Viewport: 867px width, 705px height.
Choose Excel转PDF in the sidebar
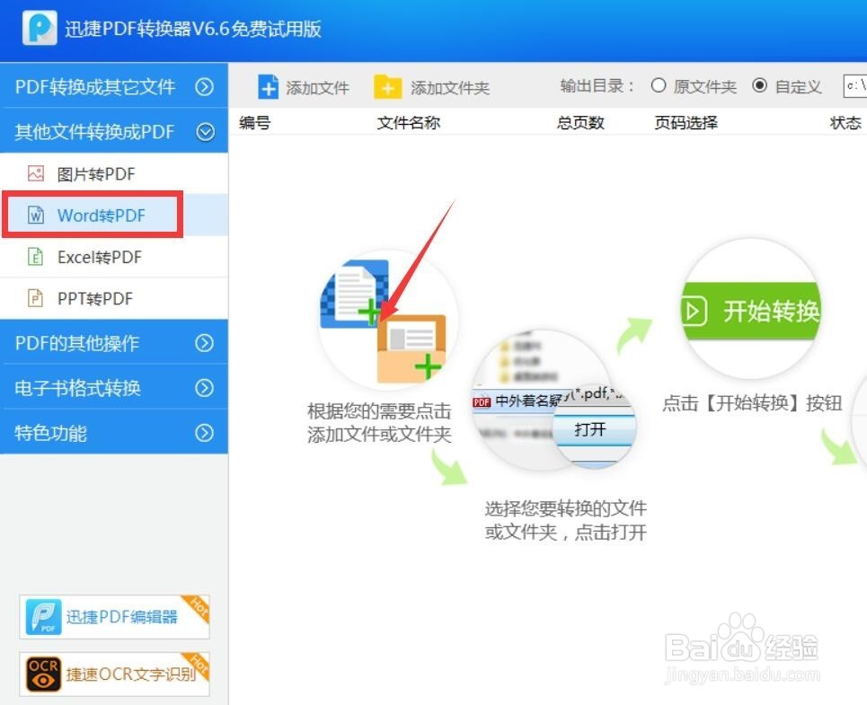pyautogui.click(x=114, y=256)
